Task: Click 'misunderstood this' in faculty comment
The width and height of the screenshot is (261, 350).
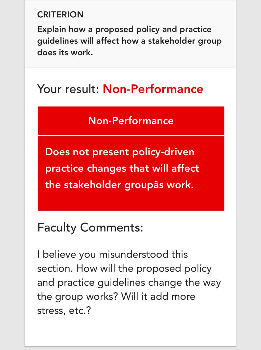Action: 143,254
